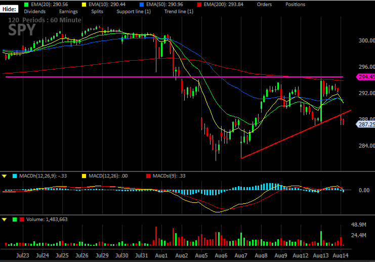Screen dimensions: 375x262
Task: Hide the EMA(50): 290.96 indicator label
Action: (x=164, y=5)
